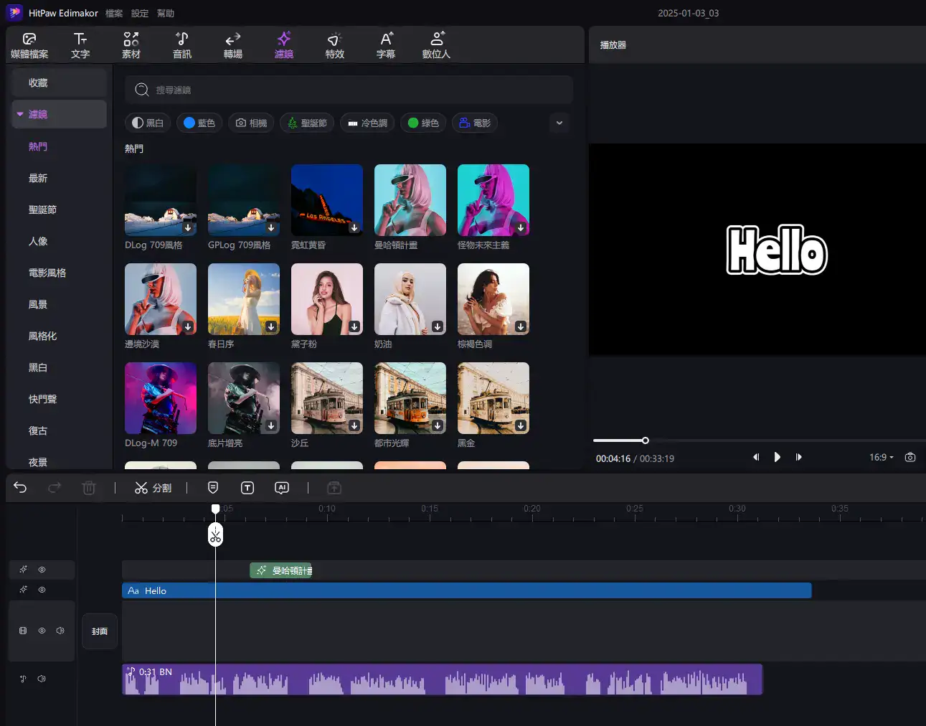Take a snapshot with the camera icon

[910, 457]
